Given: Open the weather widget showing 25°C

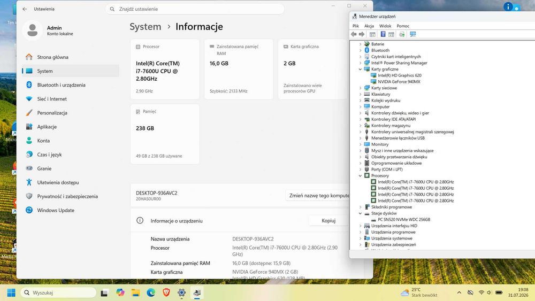Looking at the screenshot, I should 419,292.
